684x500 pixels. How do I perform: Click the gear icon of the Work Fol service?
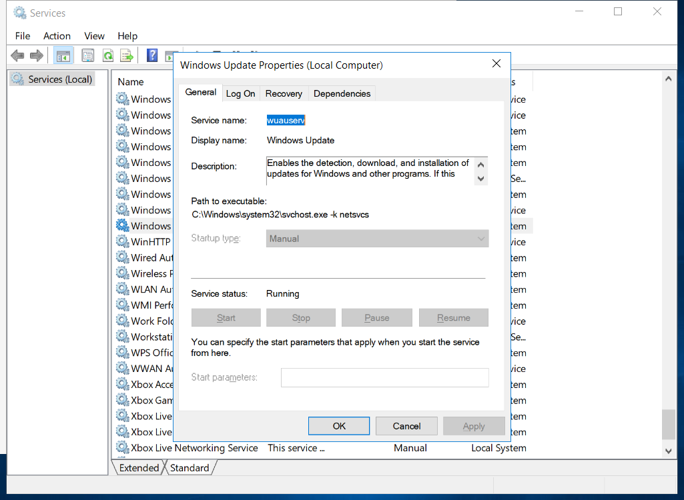123,321
